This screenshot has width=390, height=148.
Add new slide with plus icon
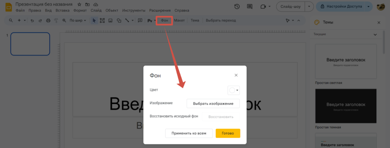pyautogui.click(x=19, y=21)
